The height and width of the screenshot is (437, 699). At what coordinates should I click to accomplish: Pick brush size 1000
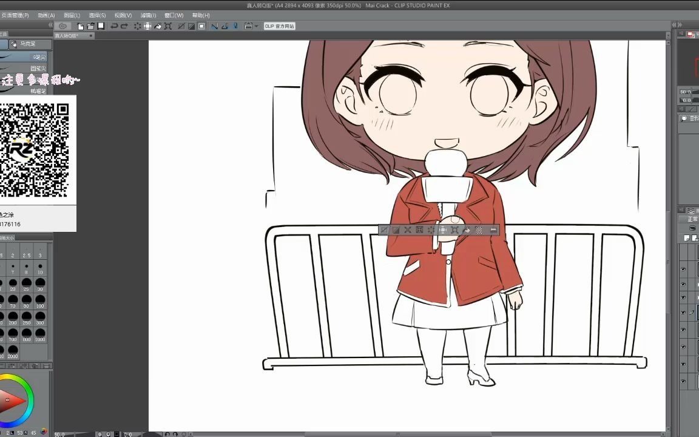[40, 335]
